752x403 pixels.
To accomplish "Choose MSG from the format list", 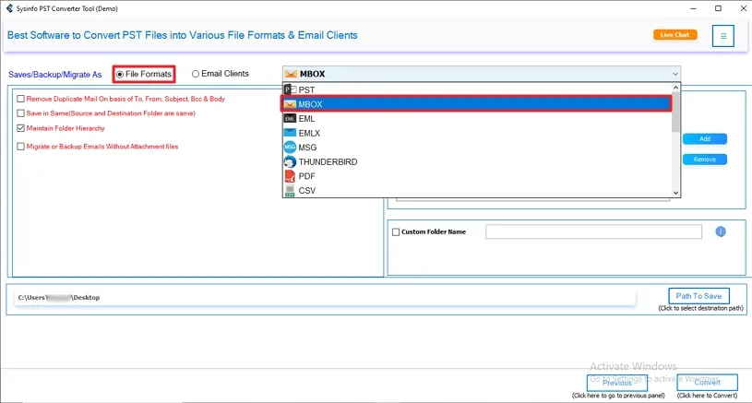I will tap(477, 148).
